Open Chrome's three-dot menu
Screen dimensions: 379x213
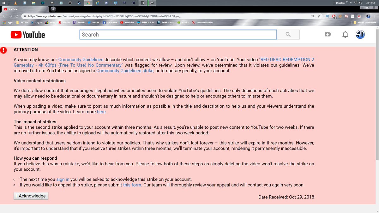coord(375,16)
